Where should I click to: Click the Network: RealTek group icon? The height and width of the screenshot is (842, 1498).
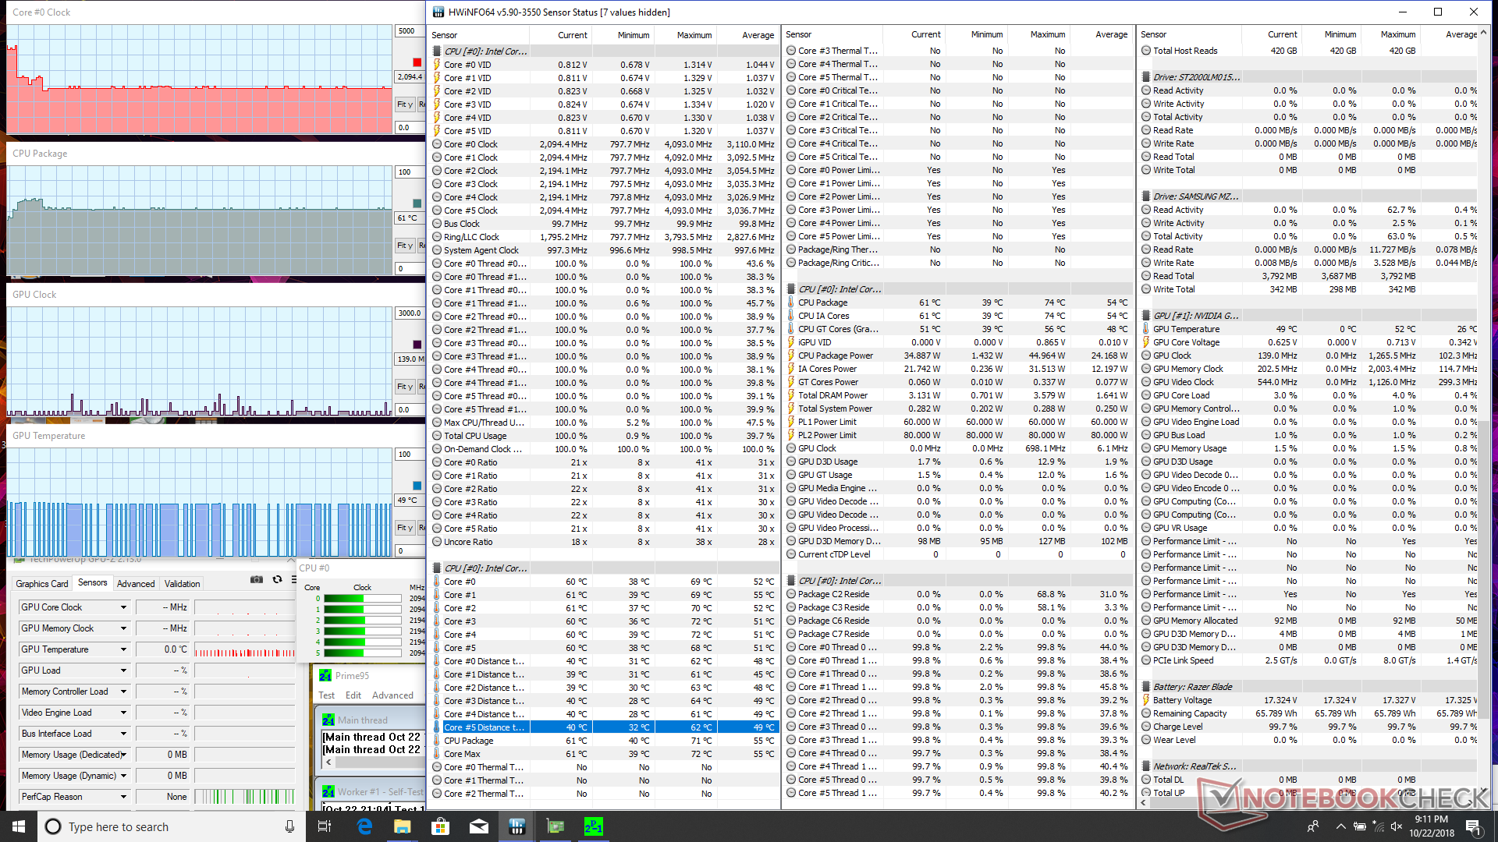[x=1146, y=766]
